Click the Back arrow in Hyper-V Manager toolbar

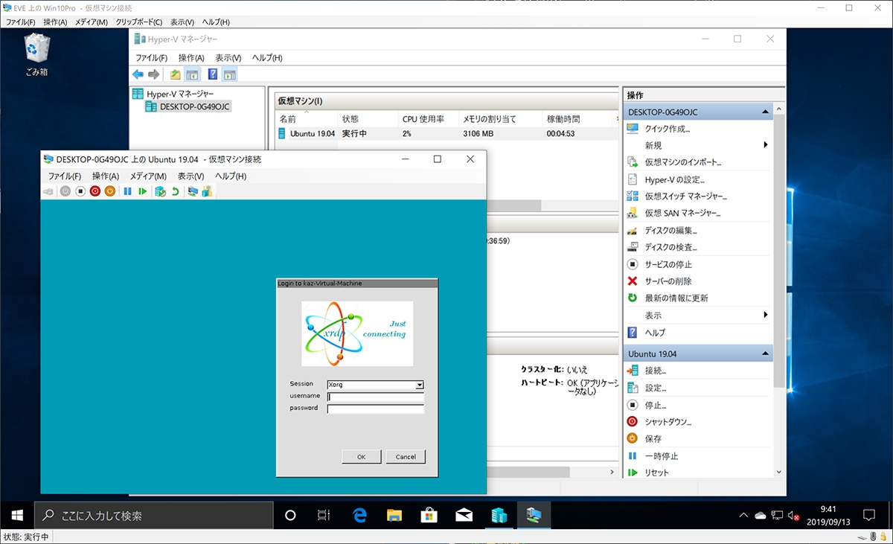click(x=138, y=74)
